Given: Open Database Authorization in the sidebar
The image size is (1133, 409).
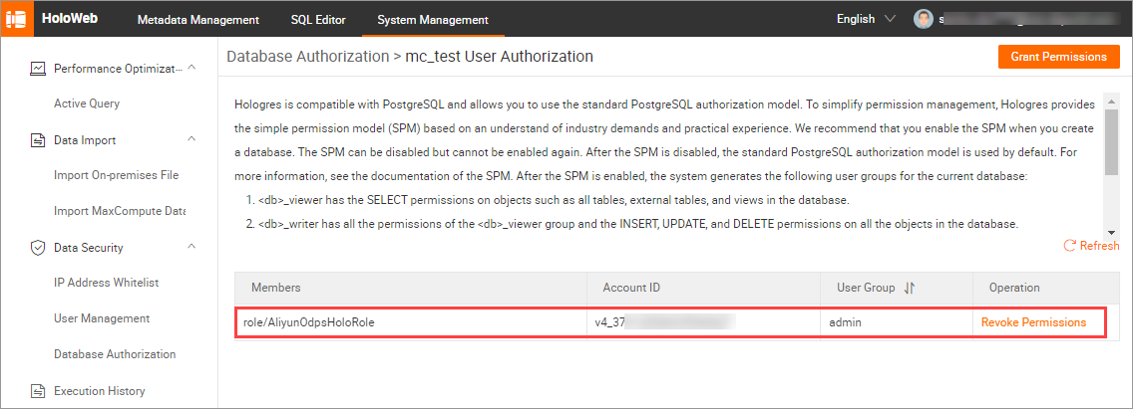Looking at the screenshot, I should pos(115,354).
